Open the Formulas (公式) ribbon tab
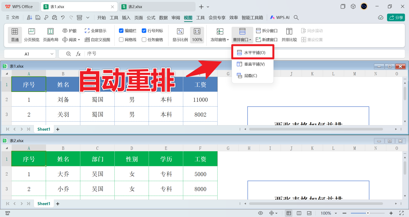The image size is (409, 217). pyautogui.click(x=151, y=18)
